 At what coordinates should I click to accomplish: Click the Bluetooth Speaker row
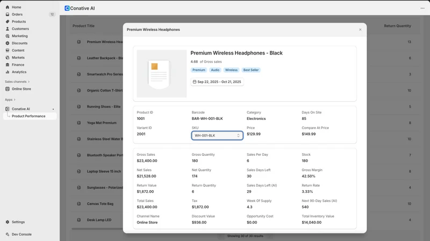click(105, 155)
